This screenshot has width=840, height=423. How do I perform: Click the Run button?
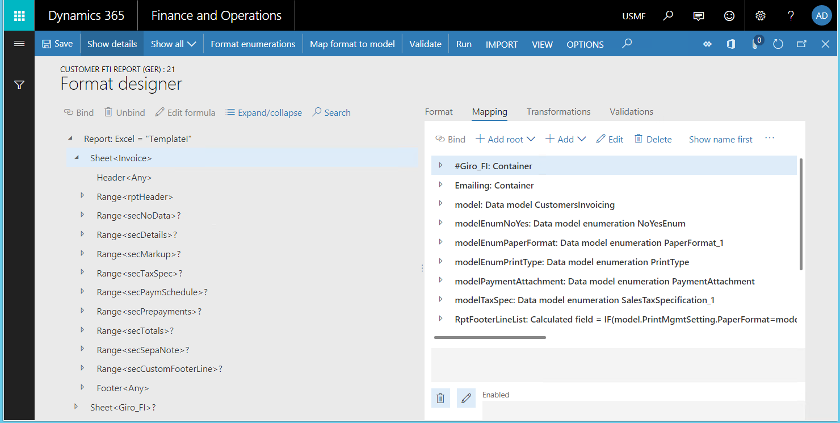coord(464,44)
